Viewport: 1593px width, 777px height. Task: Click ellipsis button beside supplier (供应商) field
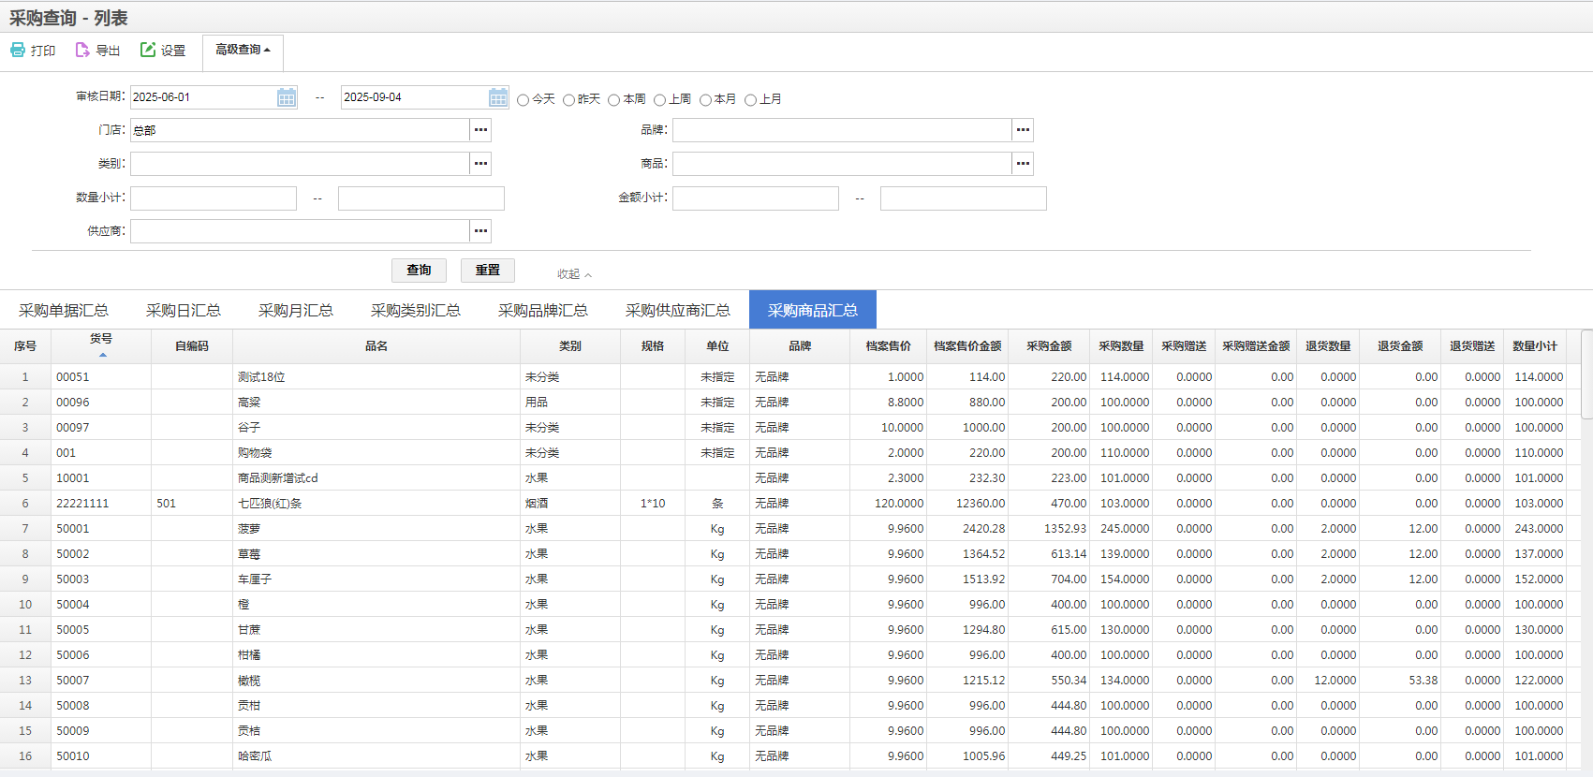click(480, 231)
